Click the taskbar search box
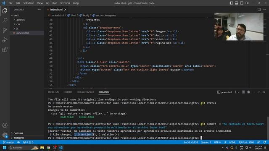Image resolution: width=269 pixels, height=151 pixels. tap(24, 148)
